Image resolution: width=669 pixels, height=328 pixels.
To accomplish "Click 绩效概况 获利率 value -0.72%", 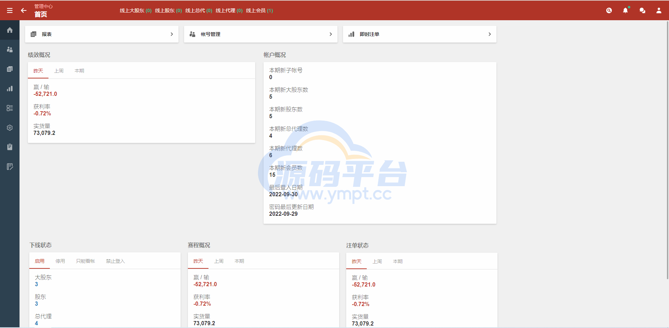I will pos(42,114).
